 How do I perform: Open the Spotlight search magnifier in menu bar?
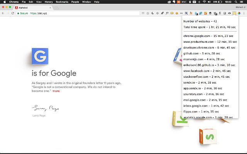coord(236,2)
